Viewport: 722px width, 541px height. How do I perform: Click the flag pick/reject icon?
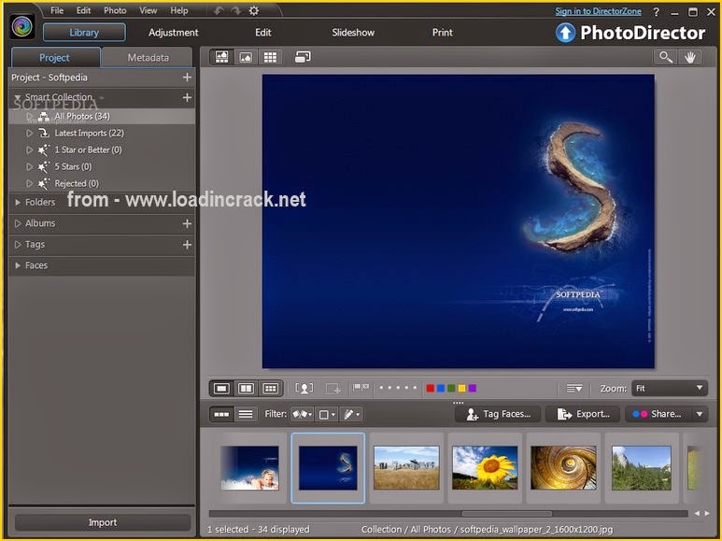(361, 388)
